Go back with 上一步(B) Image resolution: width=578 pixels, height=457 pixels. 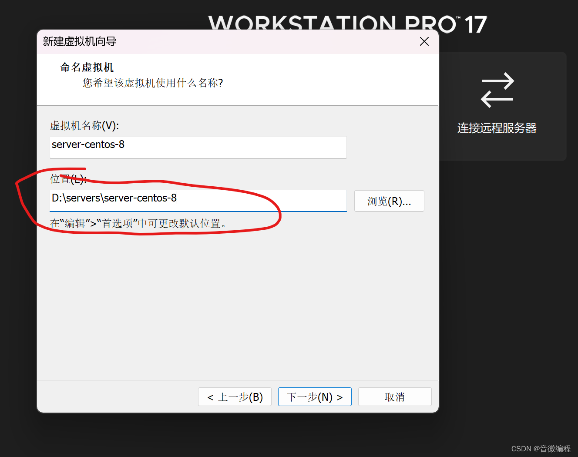pos(235,397)
